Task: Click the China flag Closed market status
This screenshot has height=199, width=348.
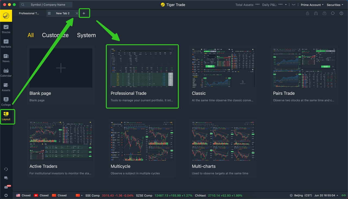Action: click(59, 195)
